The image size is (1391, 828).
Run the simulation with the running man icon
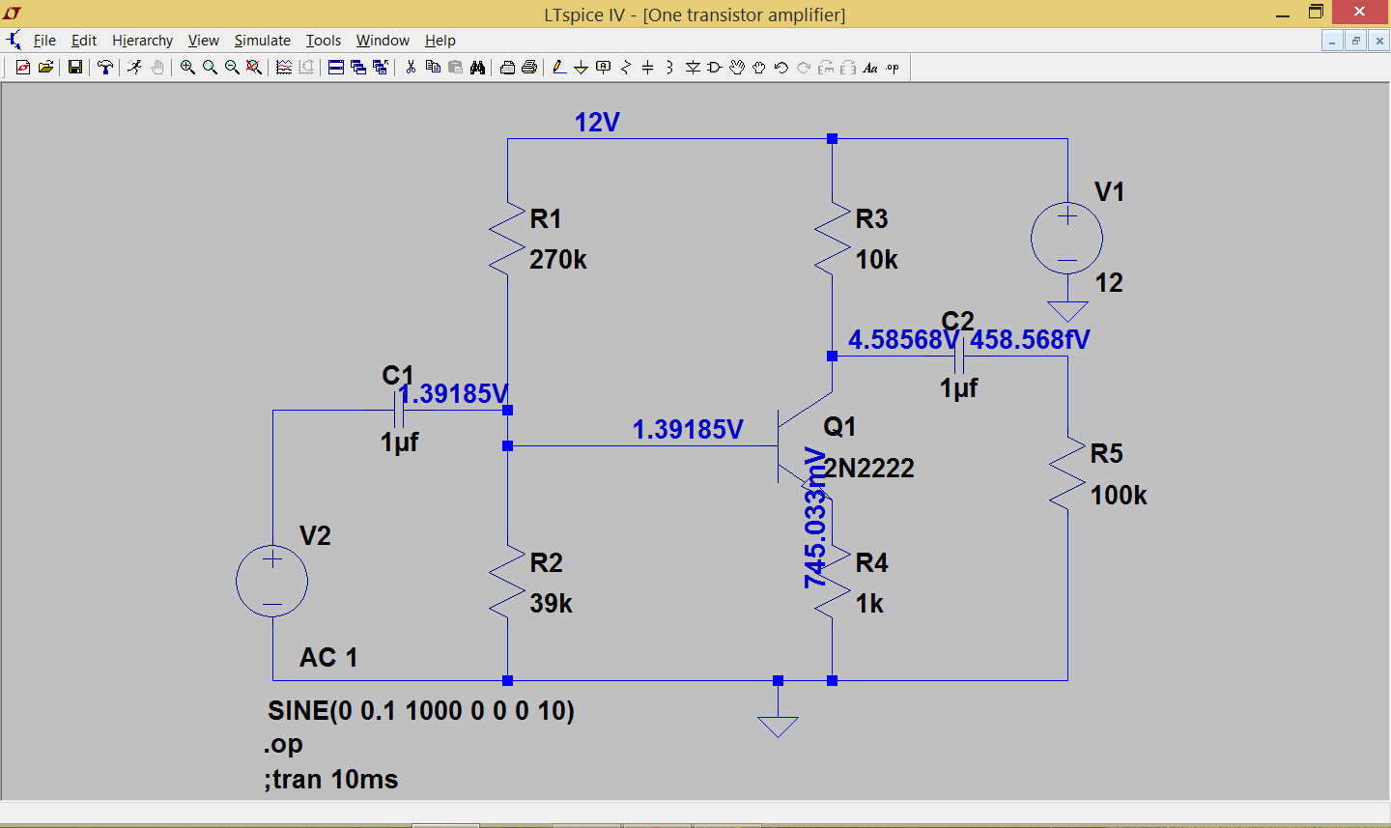134,68
